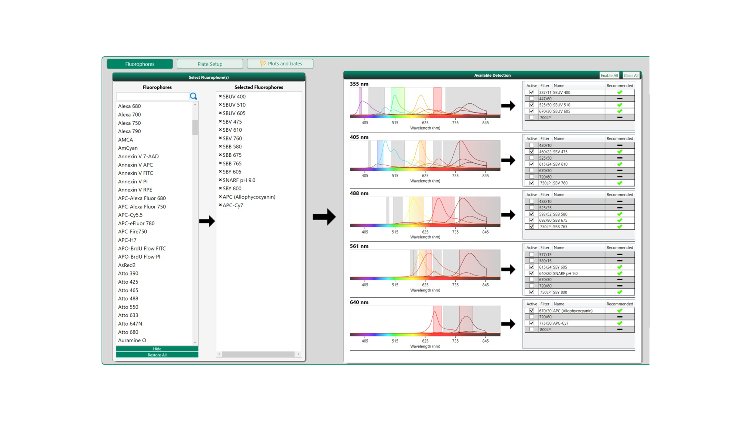The width and height of the screenshot is (751, 422).
Task: Remove APC (Allophycocyanin) via x icon
Action: click(x=220, y=197)
